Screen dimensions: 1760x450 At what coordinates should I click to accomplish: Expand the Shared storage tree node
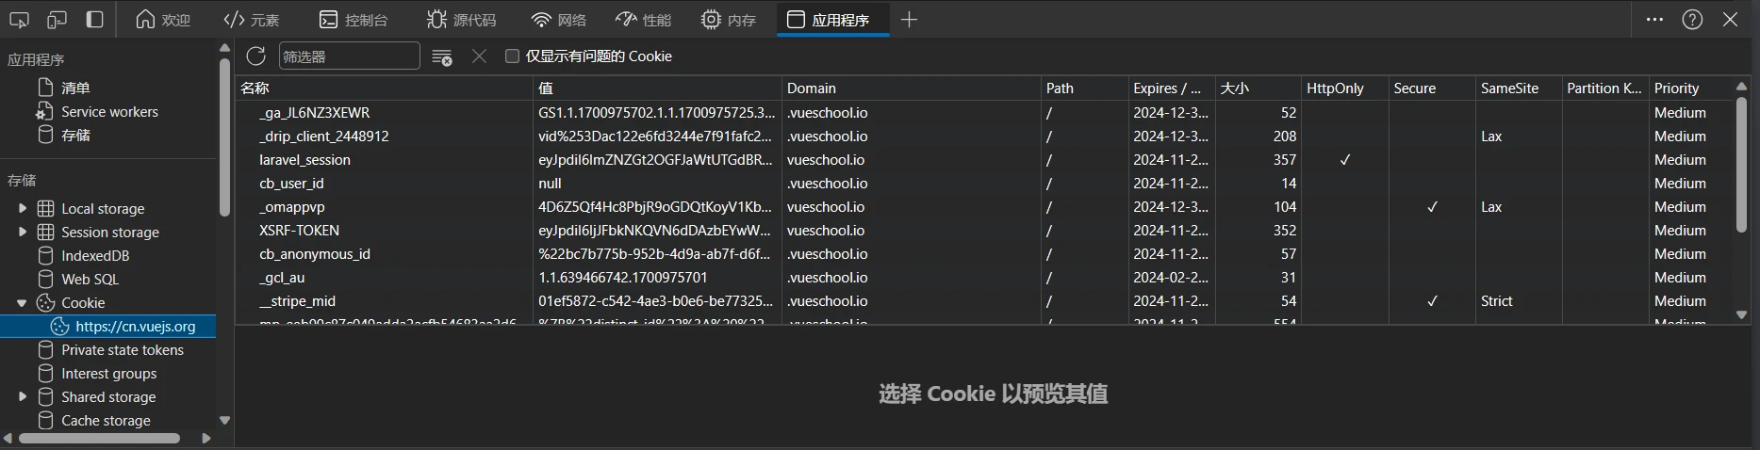point(22,397)
